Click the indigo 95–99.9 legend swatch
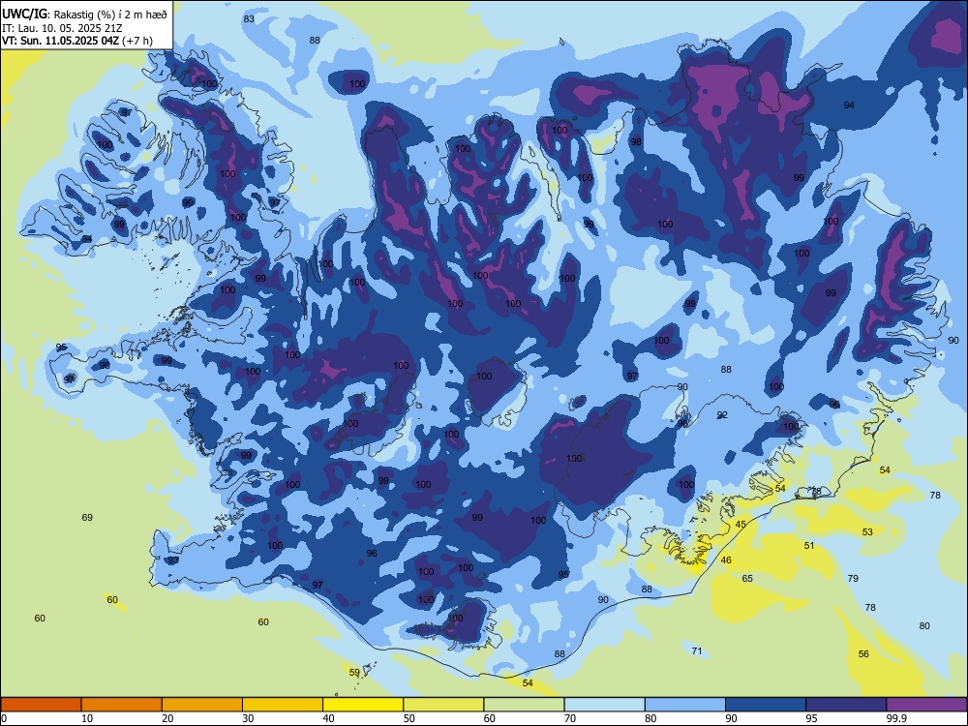Image resolution: width=968 pixels, height=726 pixels. (846, 705)
